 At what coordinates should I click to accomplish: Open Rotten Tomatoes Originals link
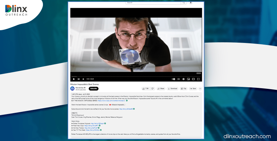tap(97, 124)
